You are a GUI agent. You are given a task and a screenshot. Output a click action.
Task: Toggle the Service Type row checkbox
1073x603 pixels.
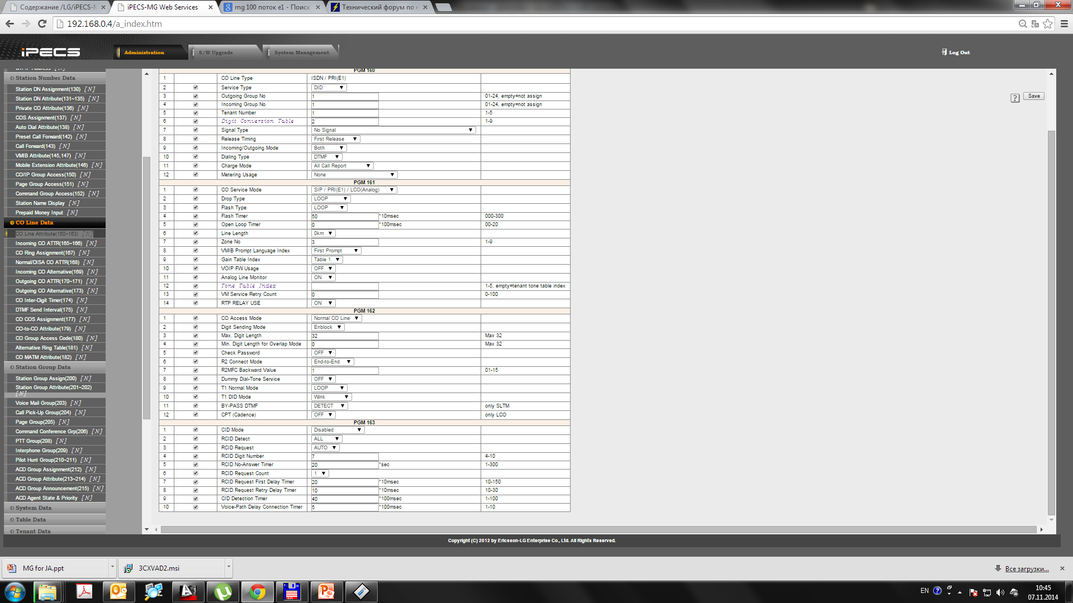[196, 88]
